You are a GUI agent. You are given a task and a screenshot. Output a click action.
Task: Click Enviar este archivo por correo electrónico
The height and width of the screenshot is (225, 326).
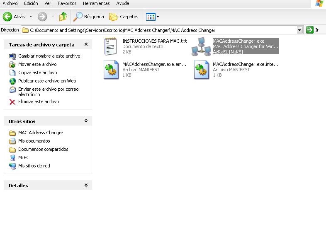(x=49, y=92)
